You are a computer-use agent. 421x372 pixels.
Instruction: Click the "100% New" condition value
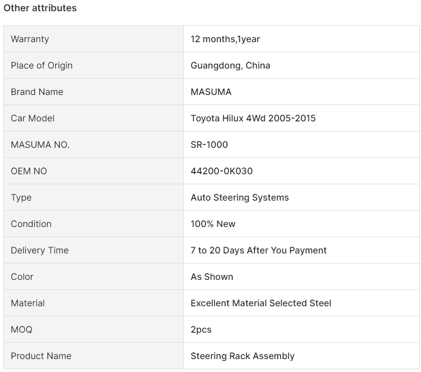click(x=213, y=224)
